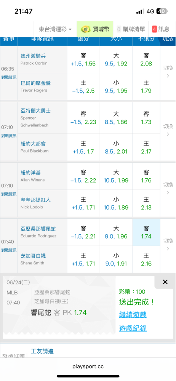Select 大 9.5, 1.92 over option
Viewport: 176px width, 381px height.
[116, 60]
